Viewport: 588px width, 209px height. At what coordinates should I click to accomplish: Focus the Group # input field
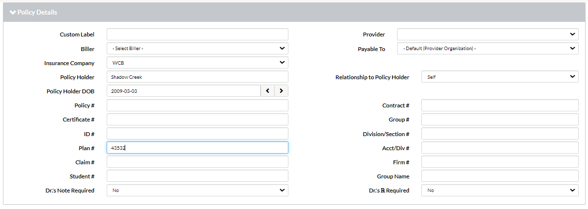pyautogui.click(x=500, y=120)
